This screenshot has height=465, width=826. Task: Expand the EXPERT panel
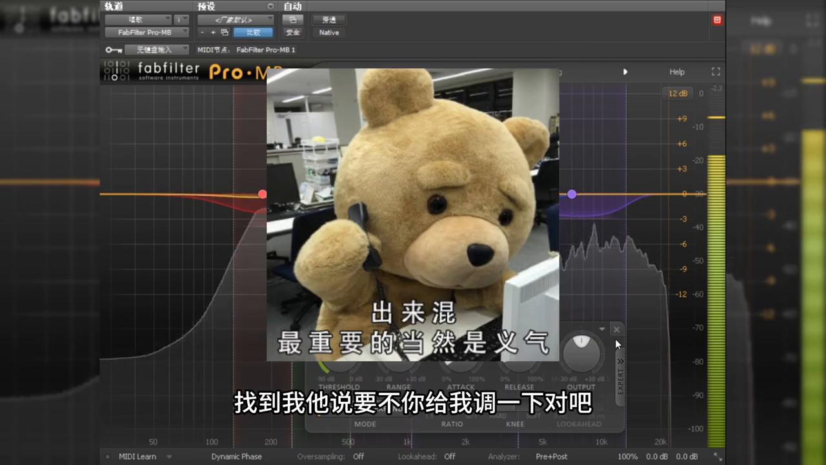coord(620,375)
